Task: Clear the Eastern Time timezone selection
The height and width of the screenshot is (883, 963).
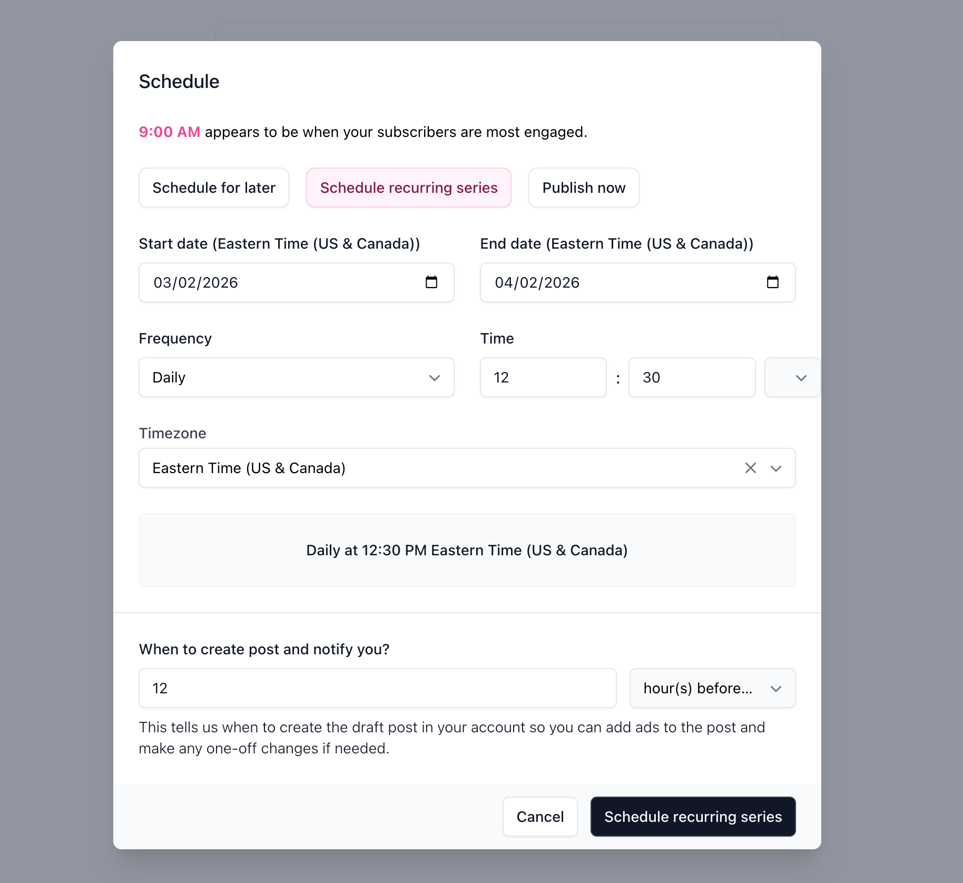Action: coord(750,468)
